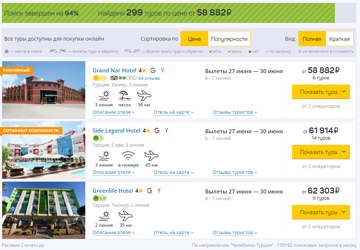Click business class icon in legend

pyautogui.click(x=132, y=51)
